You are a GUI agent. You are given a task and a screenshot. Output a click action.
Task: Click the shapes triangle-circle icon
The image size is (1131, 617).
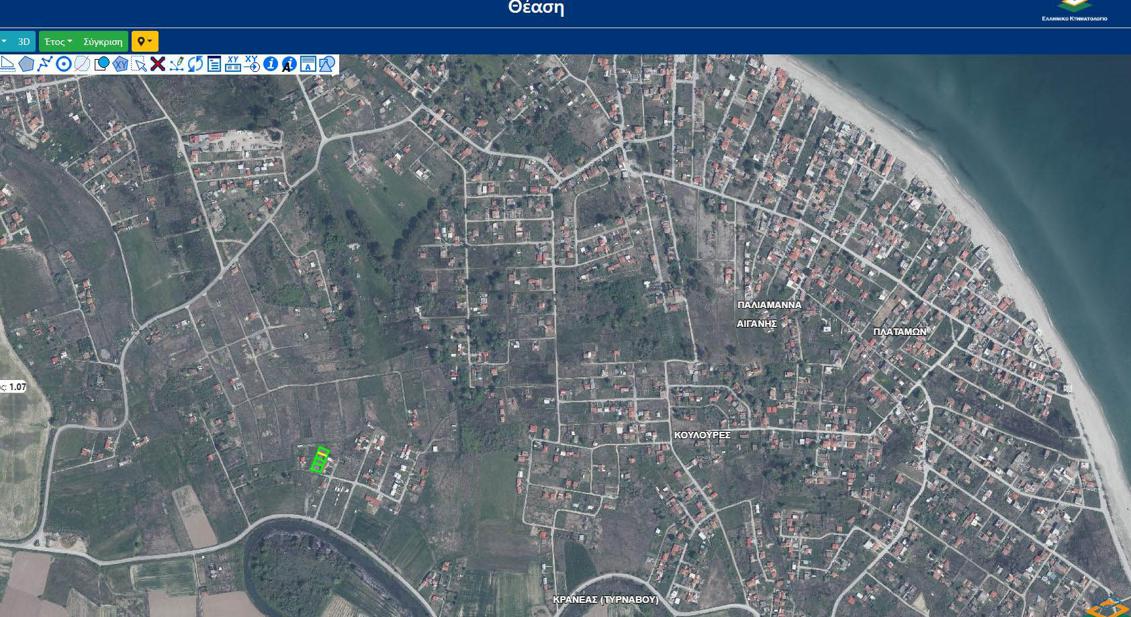click(326, 64)
